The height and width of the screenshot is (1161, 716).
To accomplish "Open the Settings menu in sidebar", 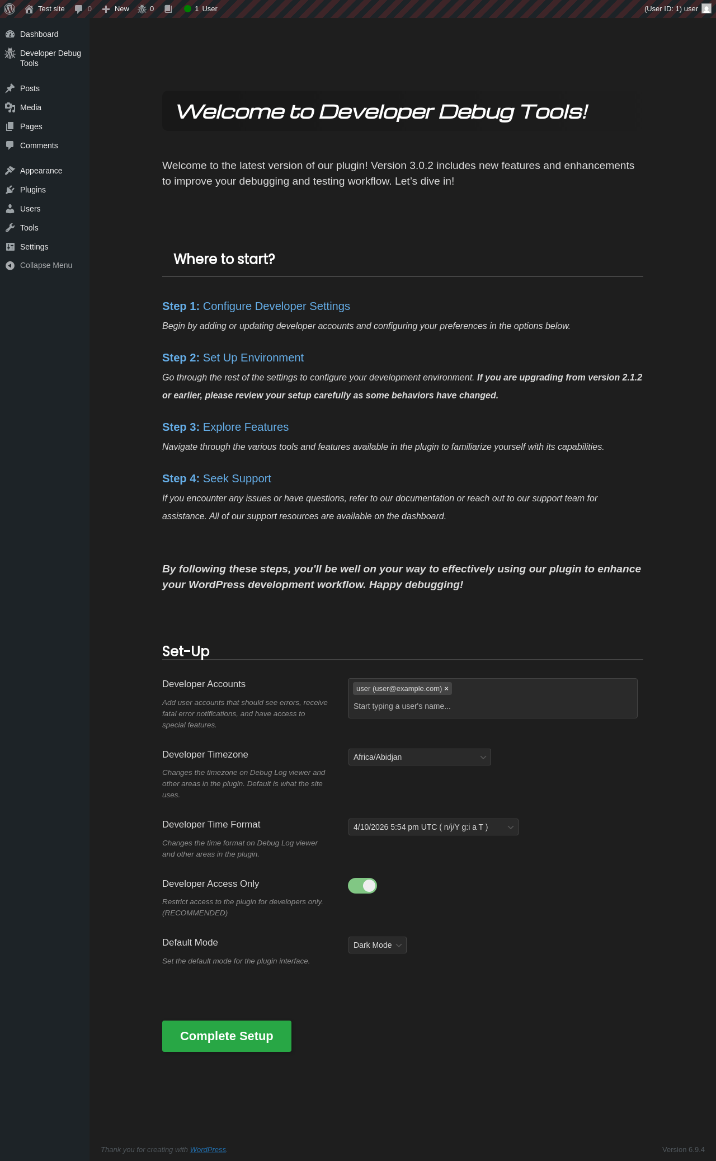I will click(x=34, y=247).
